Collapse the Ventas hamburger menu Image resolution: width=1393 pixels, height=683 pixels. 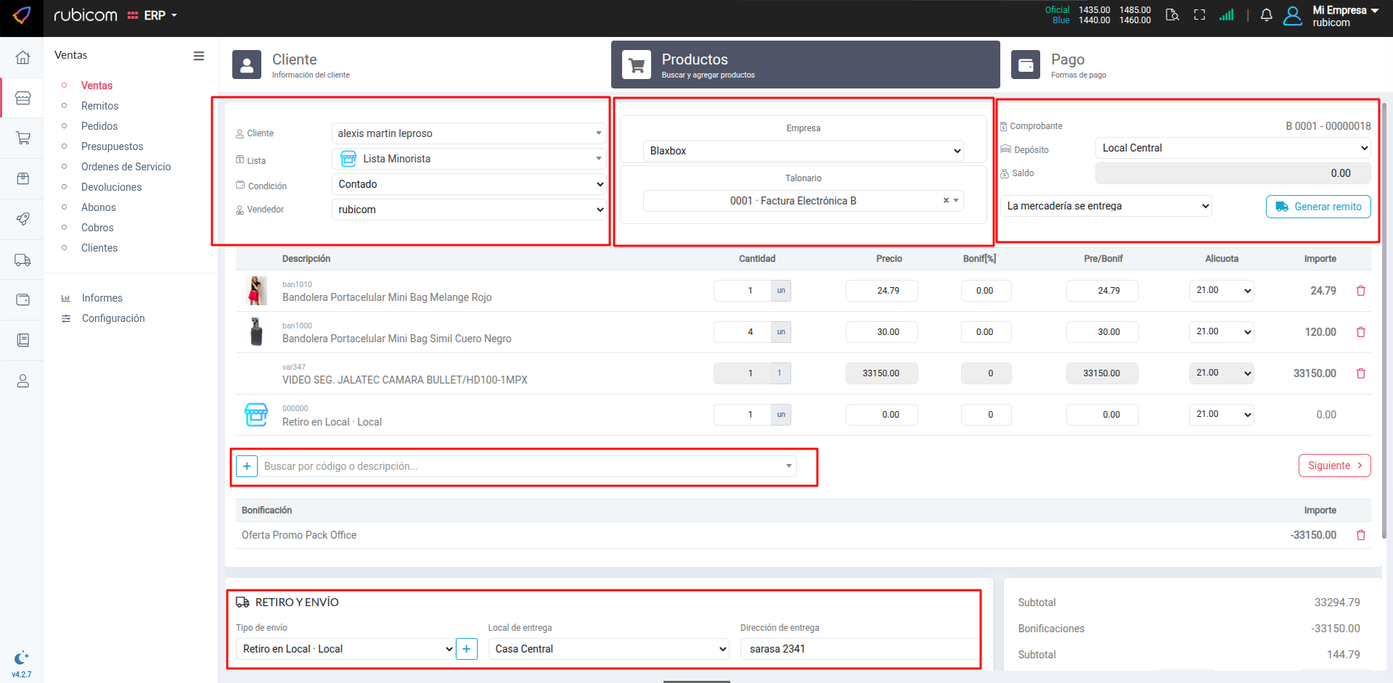[x=198, y=56]
